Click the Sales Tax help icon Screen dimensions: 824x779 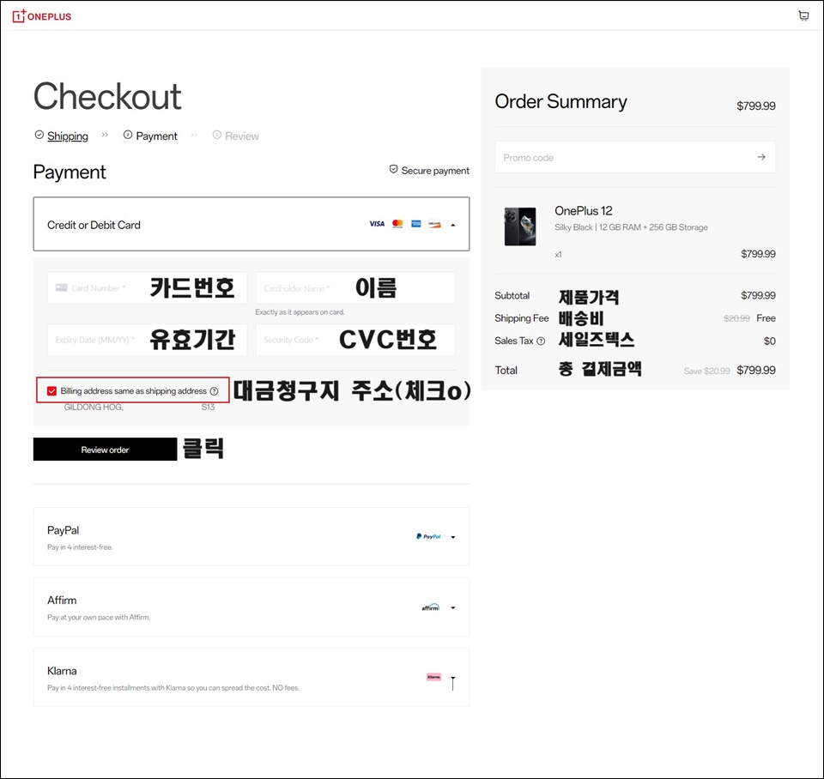point(541,341)
